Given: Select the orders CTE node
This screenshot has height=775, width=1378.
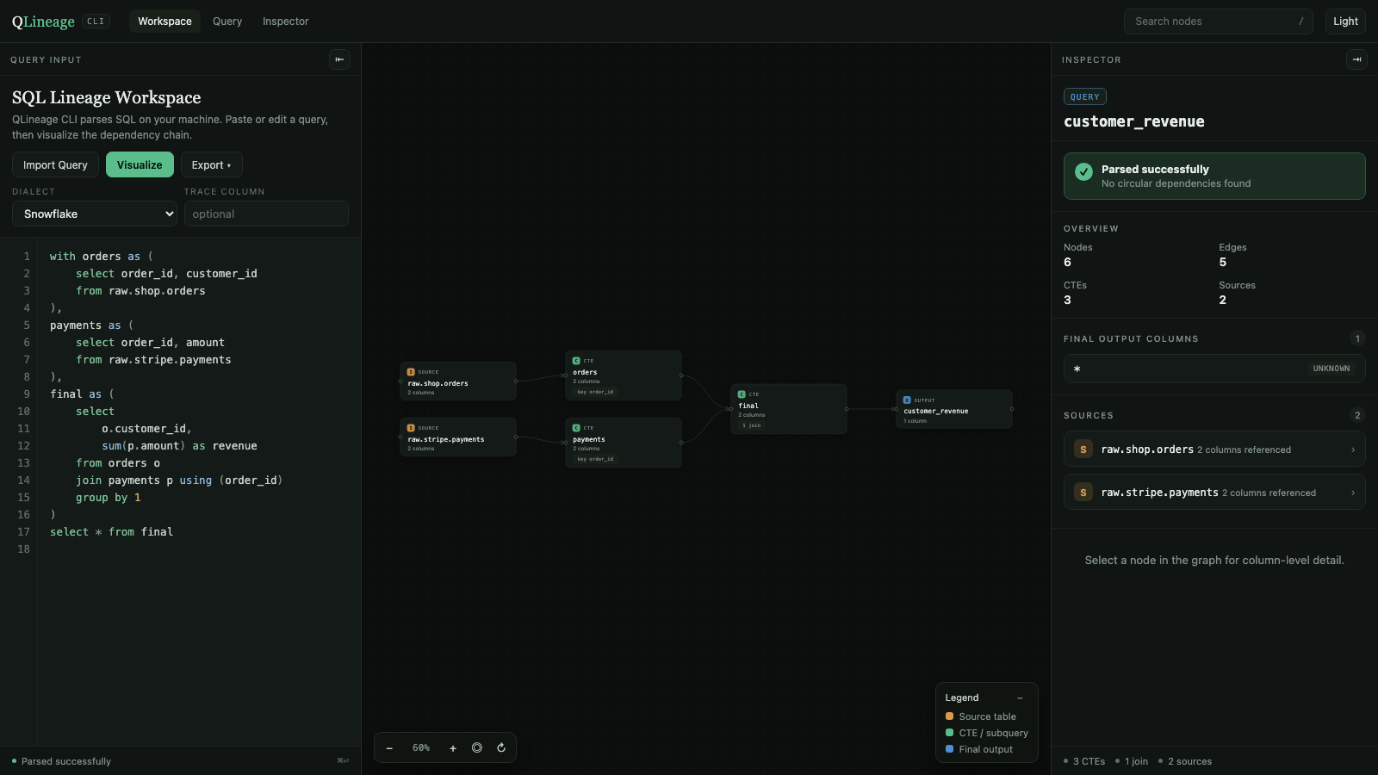Looking at the screenshot, I should pos(624,375).
